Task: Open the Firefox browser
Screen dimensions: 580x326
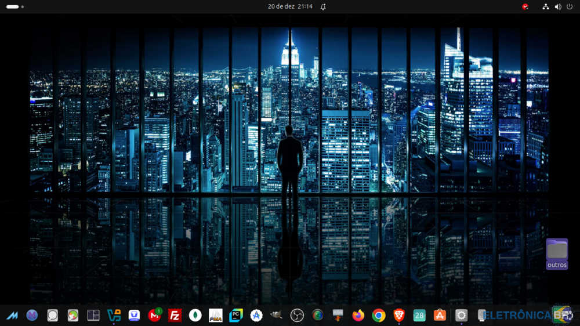Action: (358, 316)
